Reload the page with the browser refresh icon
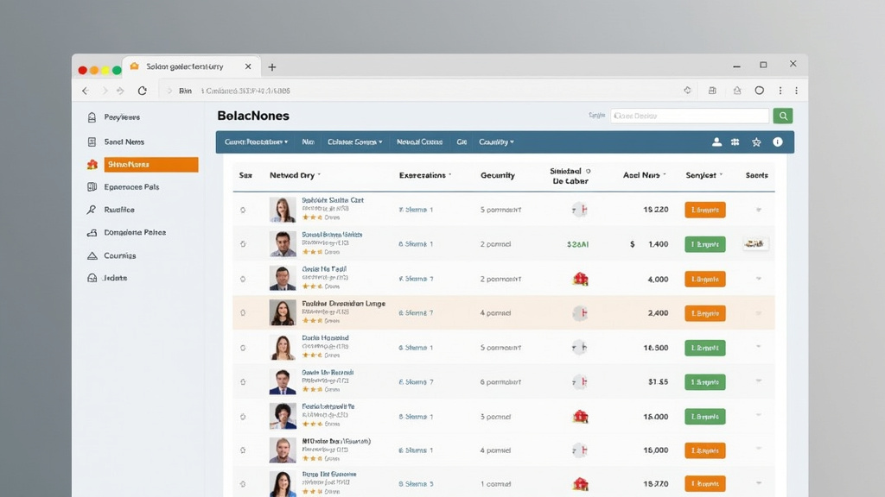The image size is (885, 497). coord(142,91)
